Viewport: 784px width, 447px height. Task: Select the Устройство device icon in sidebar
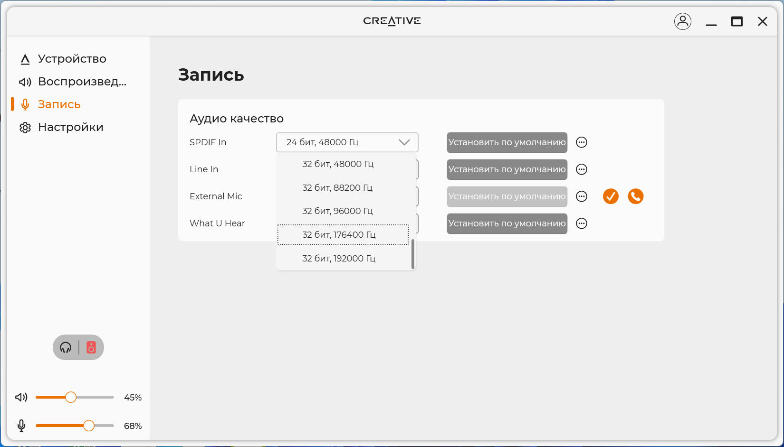click(25, 59)
